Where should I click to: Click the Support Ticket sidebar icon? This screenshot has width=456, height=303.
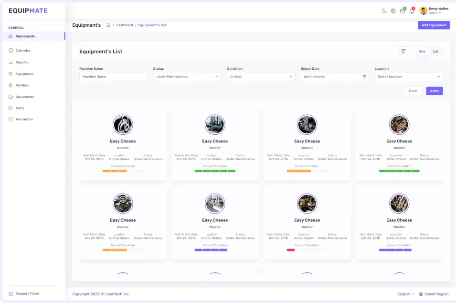11,293
